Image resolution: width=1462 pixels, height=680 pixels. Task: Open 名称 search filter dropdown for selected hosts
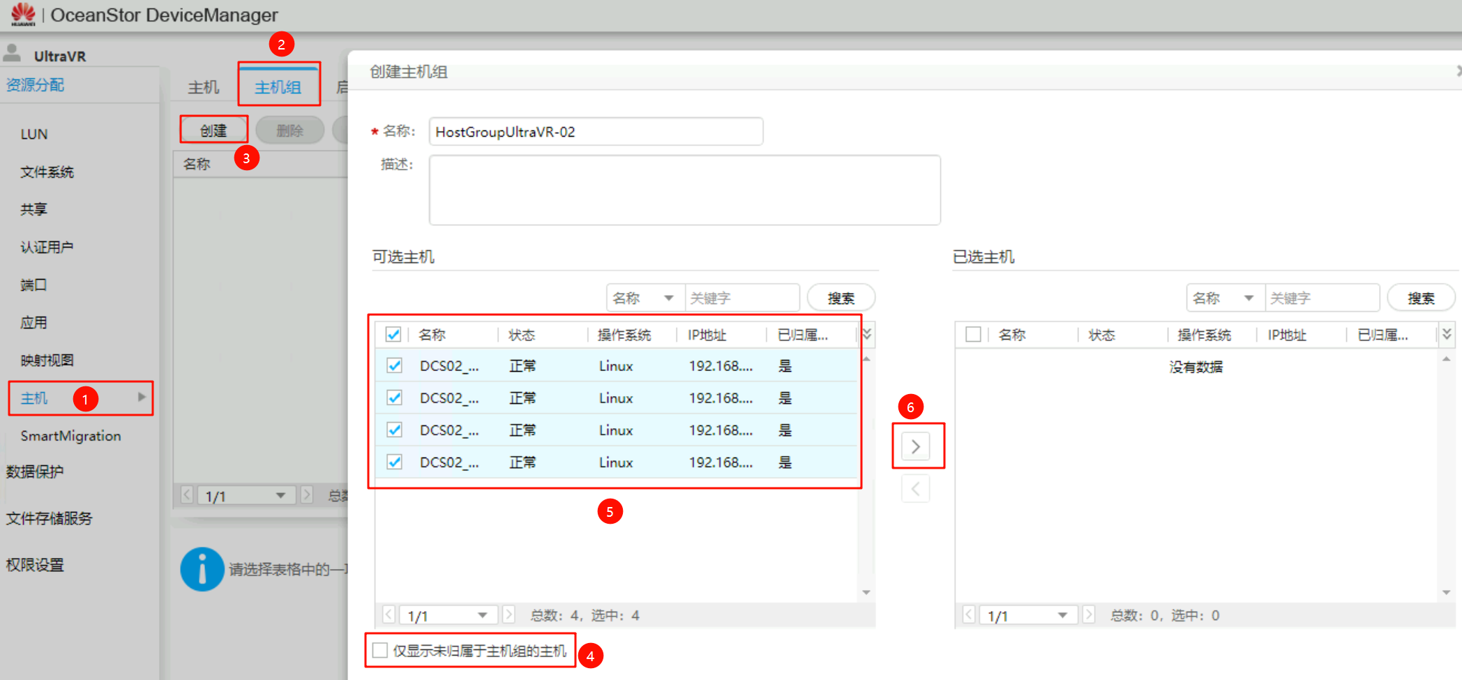(x=1225, y=298)
